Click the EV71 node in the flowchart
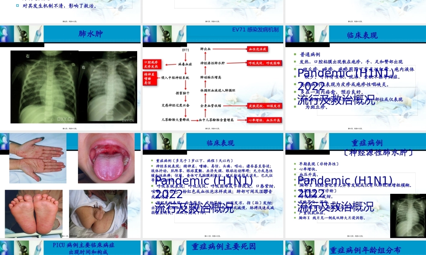This screenshot has width=426, height=255. click(186, 50)
